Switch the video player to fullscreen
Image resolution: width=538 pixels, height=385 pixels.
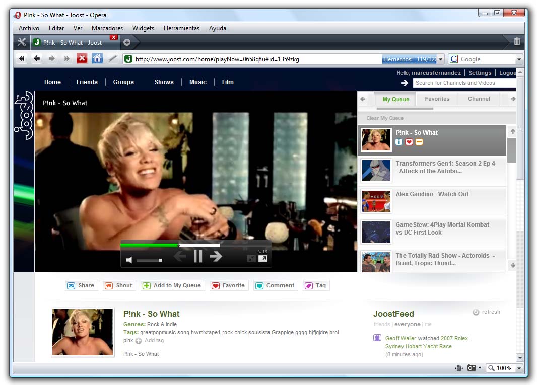click(x=263, y=259)
